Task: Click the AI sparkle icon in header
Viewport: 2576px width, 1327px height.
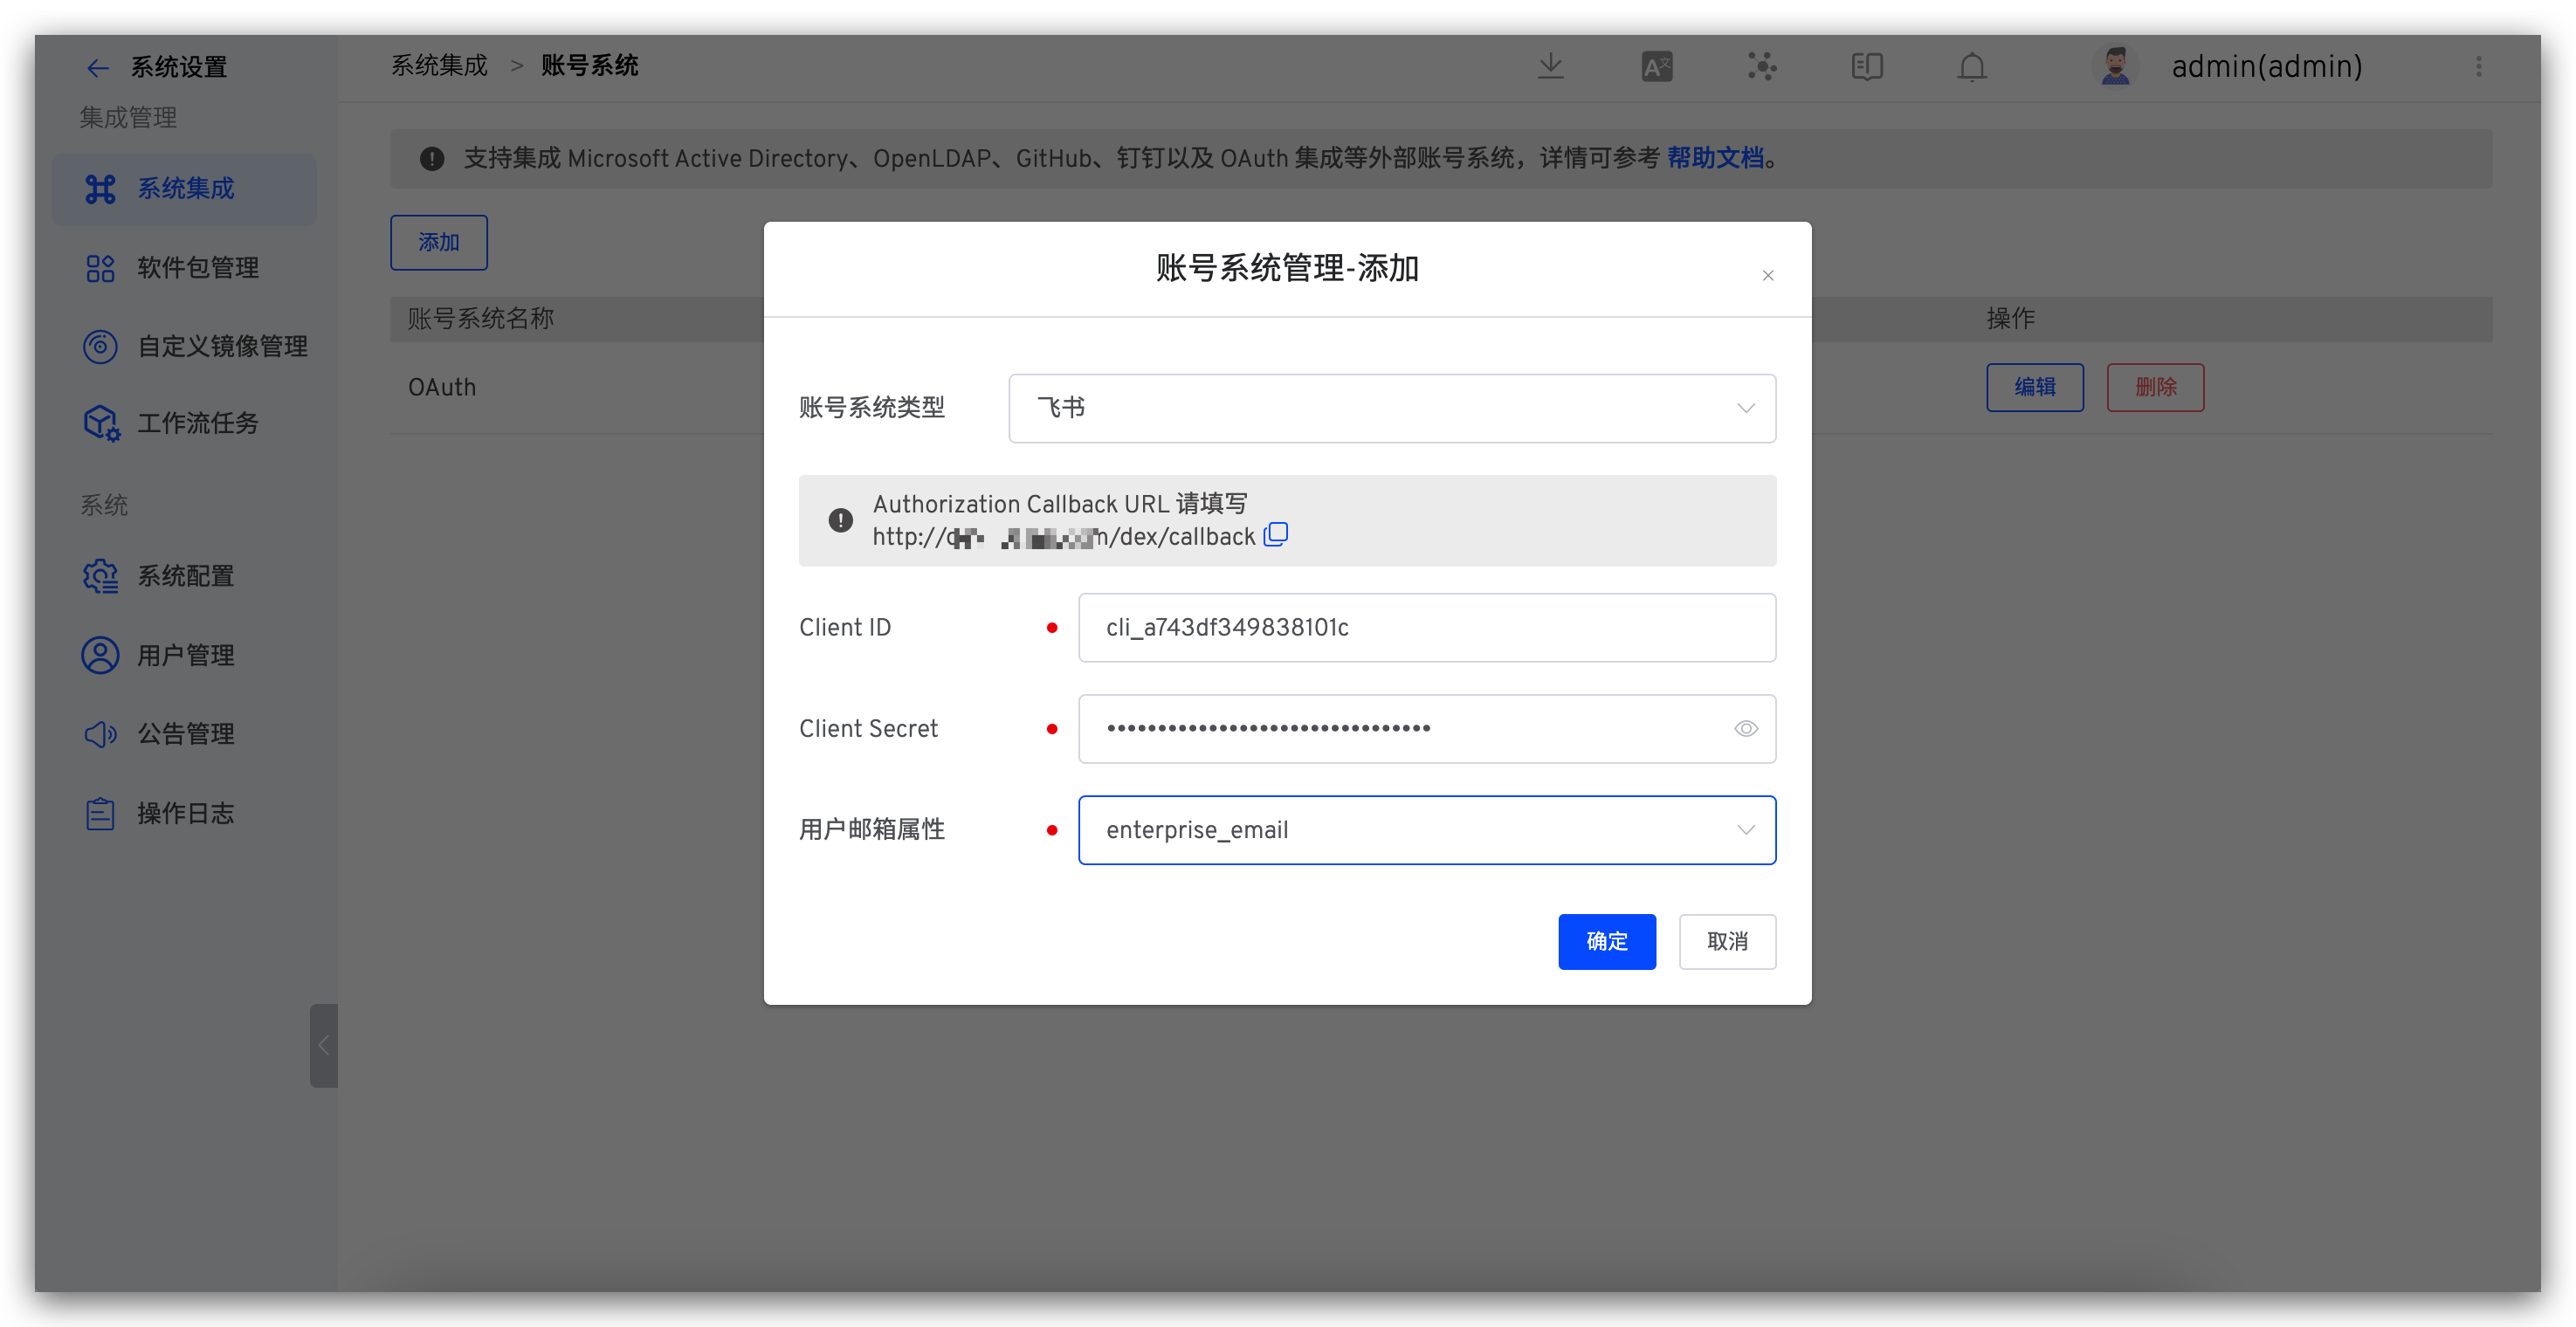Action: click(1761, 67)
